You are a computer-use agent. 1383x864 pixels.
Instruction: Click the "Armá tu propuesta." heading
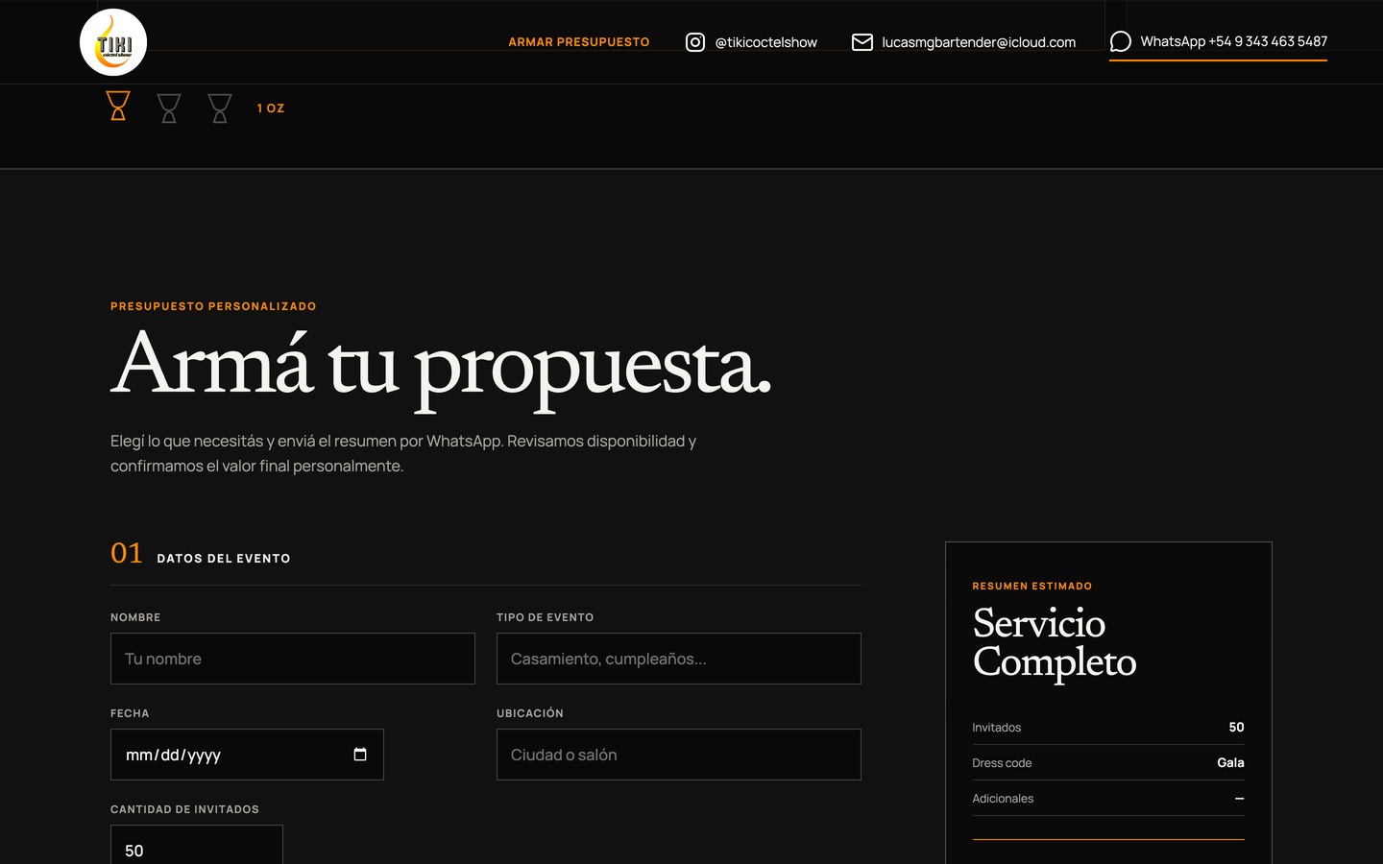441,370
